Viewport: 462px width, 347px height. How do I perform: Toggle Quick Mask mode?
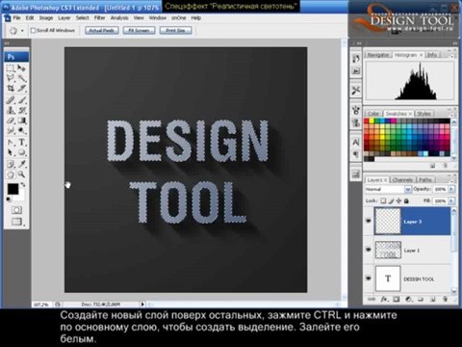click(x=16, y=210)
